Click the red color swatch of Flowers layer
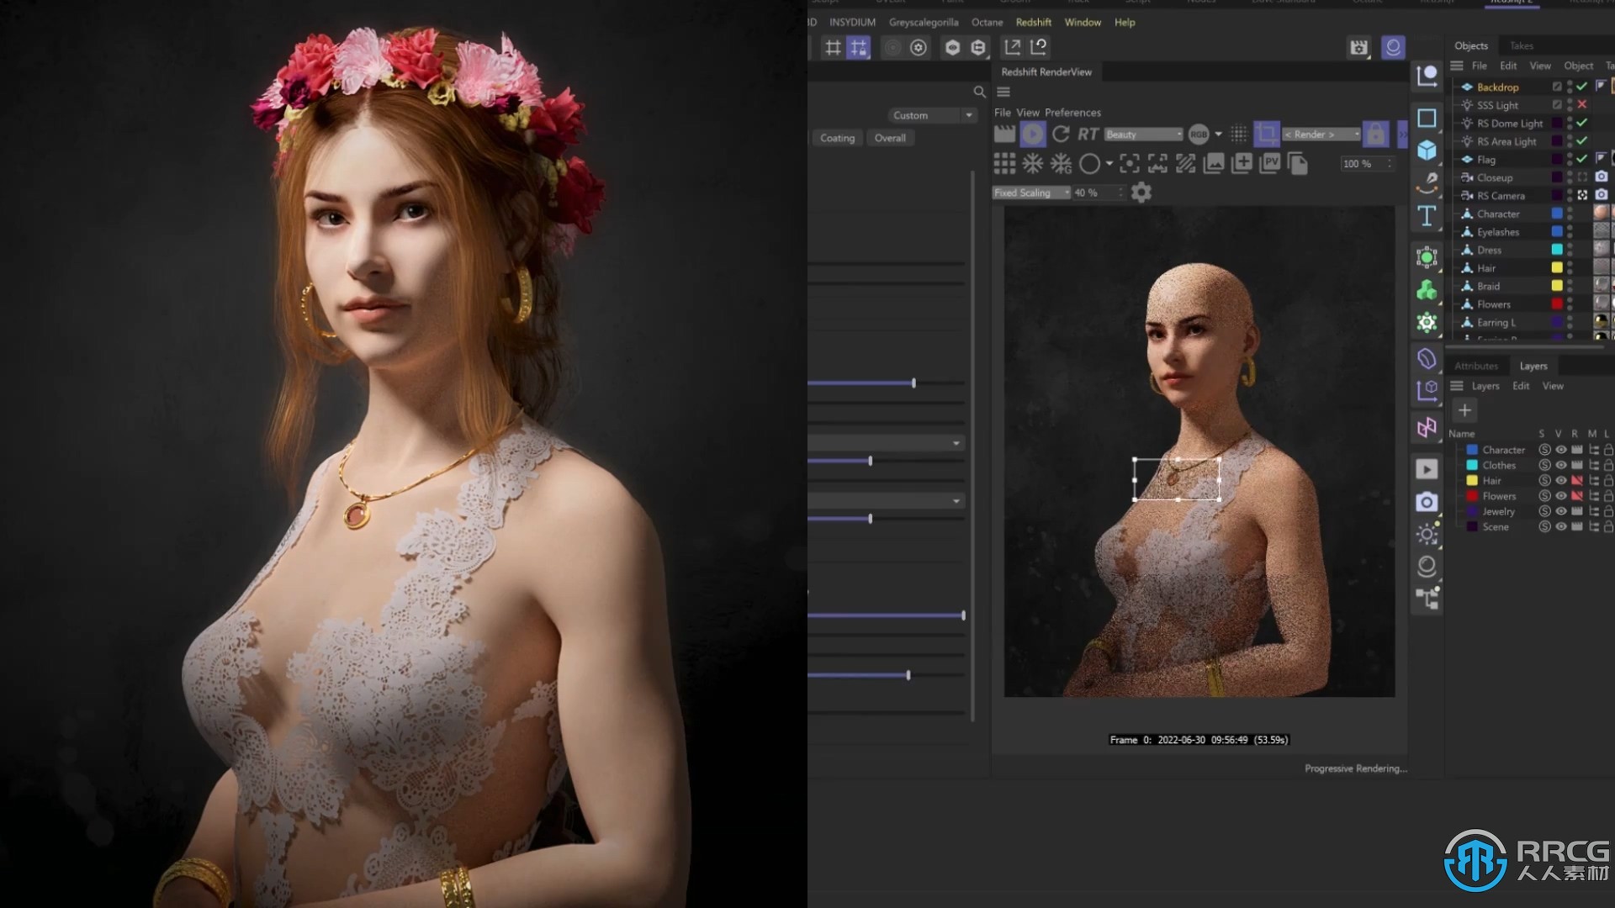The width and height of the screenshot is (1615, 908). pyautogui.click(x=1472, y=496)
